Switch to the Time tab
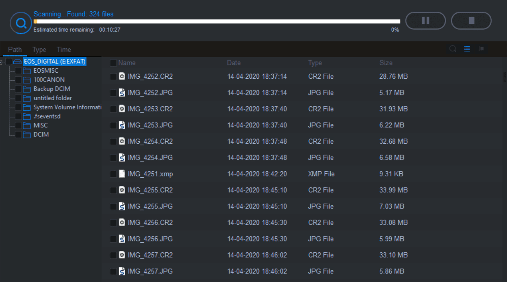The width and height of the screenshot is (507, 282). tap(64, 50)
